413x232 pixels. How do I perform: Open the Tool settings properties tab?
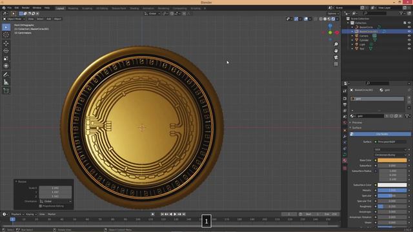pos(345,91)
